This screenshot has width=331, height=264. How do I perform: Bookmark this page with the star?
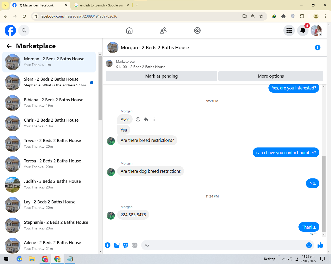coord(261,16)
